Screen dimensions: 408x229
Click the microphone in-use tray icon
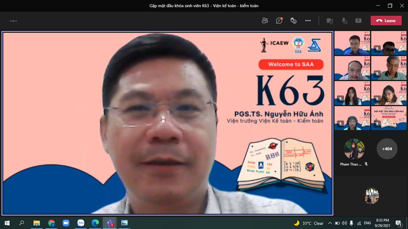351,223
